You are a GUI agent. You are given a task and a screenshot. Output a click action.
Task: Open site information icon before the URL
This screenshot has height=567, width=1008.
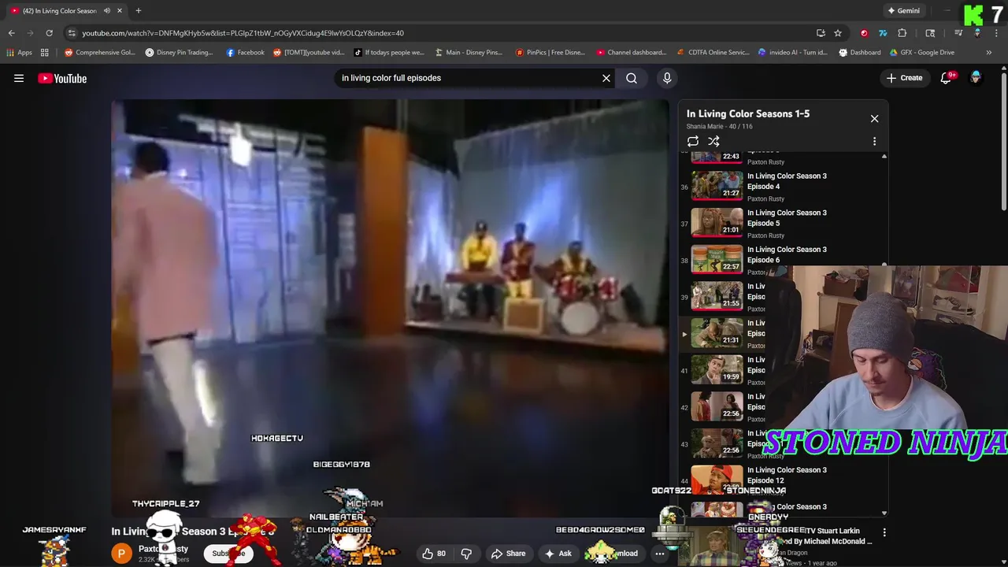(72, 33)
